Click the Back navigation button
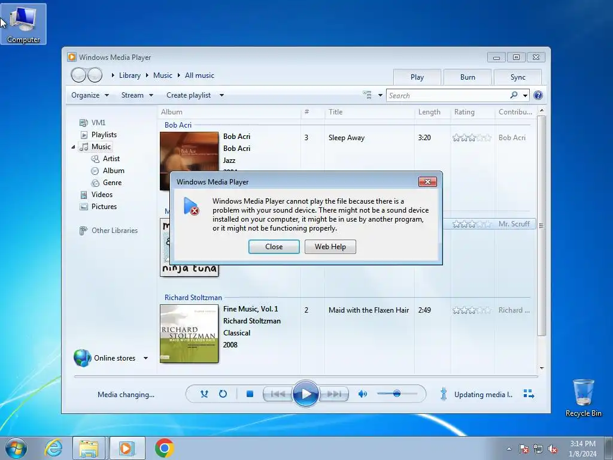Viewport: 613px width, 460px height. [78, 75]
